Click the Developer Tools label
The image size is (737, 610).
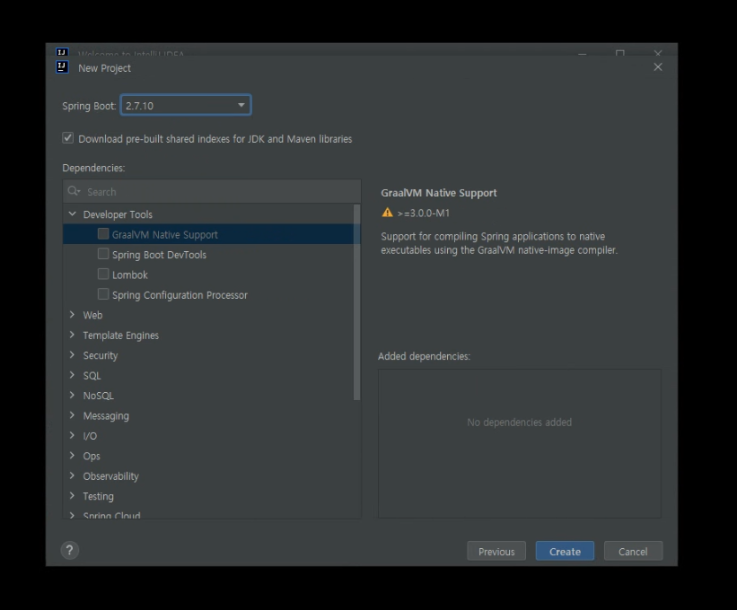[x=118, y=214]
